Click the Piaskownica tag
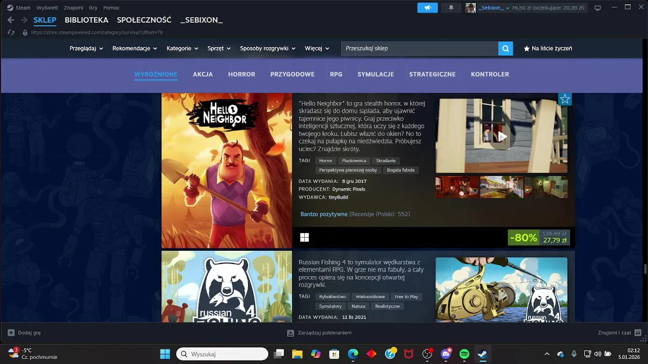 [x=354, y=161]
